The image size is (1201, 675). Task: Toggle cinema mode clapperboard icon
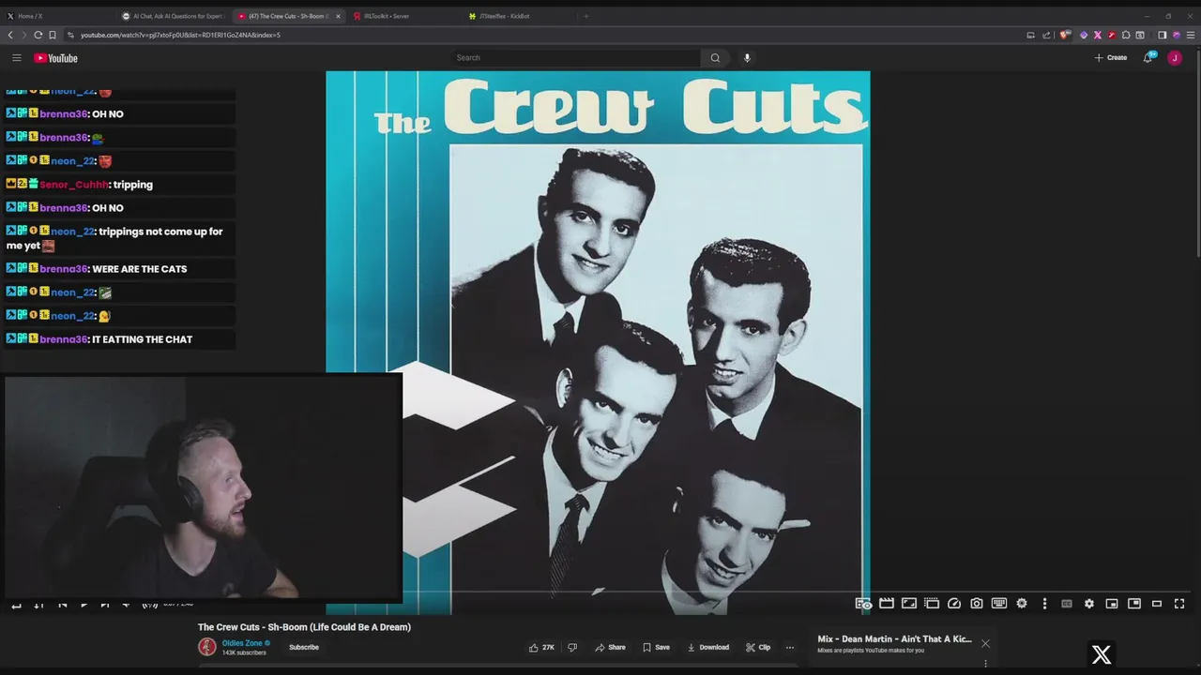coord(886,604)
